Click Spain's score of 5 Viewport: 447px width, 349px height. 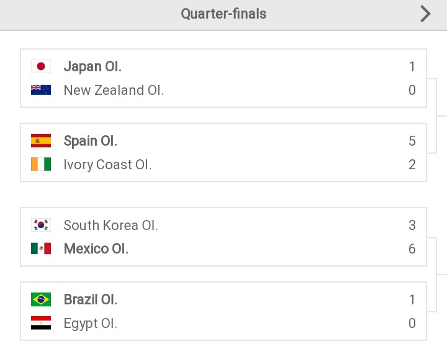pyautogui.click(x=412, y=141)
